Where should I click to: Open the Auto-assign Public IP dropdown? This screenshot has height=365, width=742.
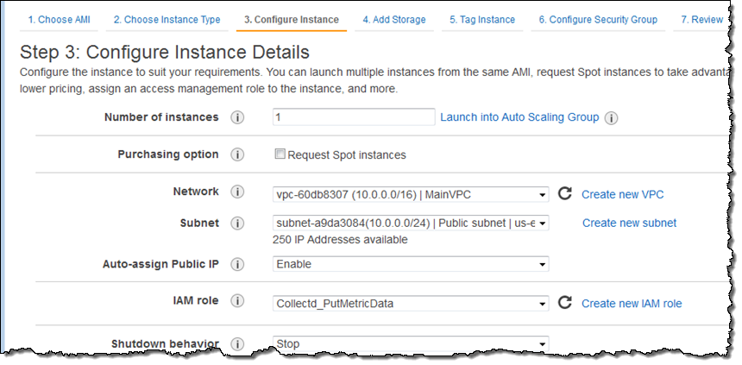411,264
